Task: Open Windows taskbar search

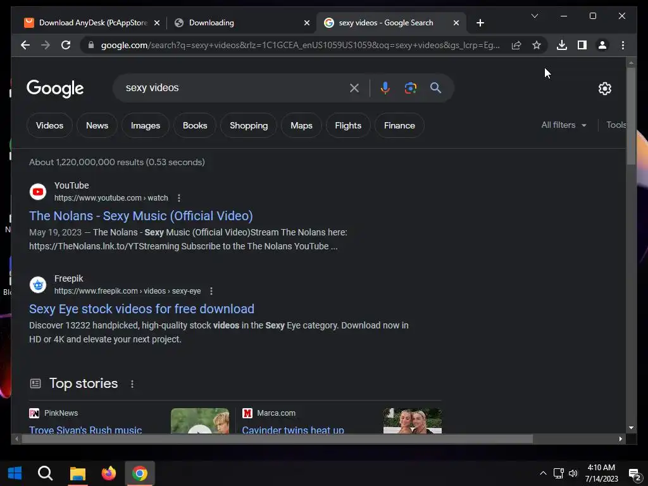Action: click(x=46, y=473)
